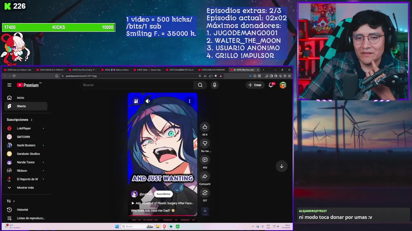The width and height of the screenshot is (412, 231).
Task: Go to next Short with down arrow
Action: click(x=282, y=166)
